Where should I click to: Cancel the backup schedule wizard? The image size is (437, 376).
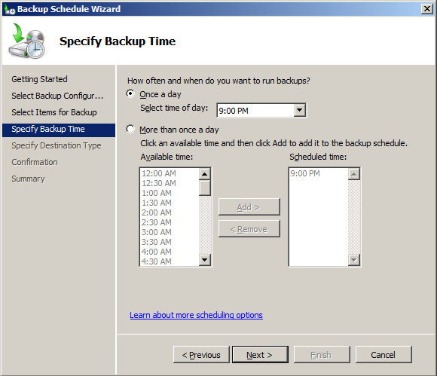(x=384, y=355)
